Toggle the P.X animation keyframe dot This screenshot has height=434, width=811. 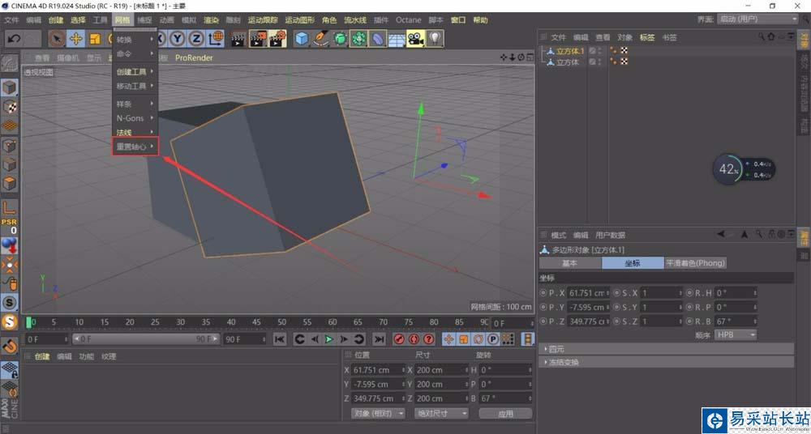tap(543, 293)
